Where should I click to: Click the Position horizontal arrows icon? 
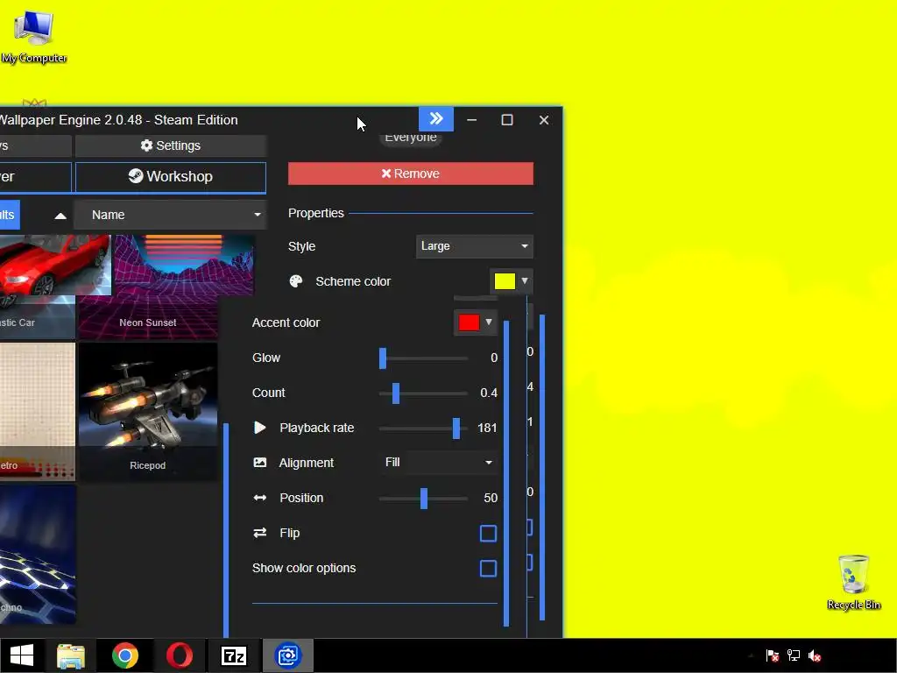click(x=259, y=498)
